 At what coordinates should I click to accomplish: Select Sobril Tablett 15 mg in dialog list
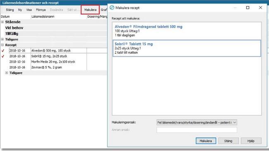[187, 48]
